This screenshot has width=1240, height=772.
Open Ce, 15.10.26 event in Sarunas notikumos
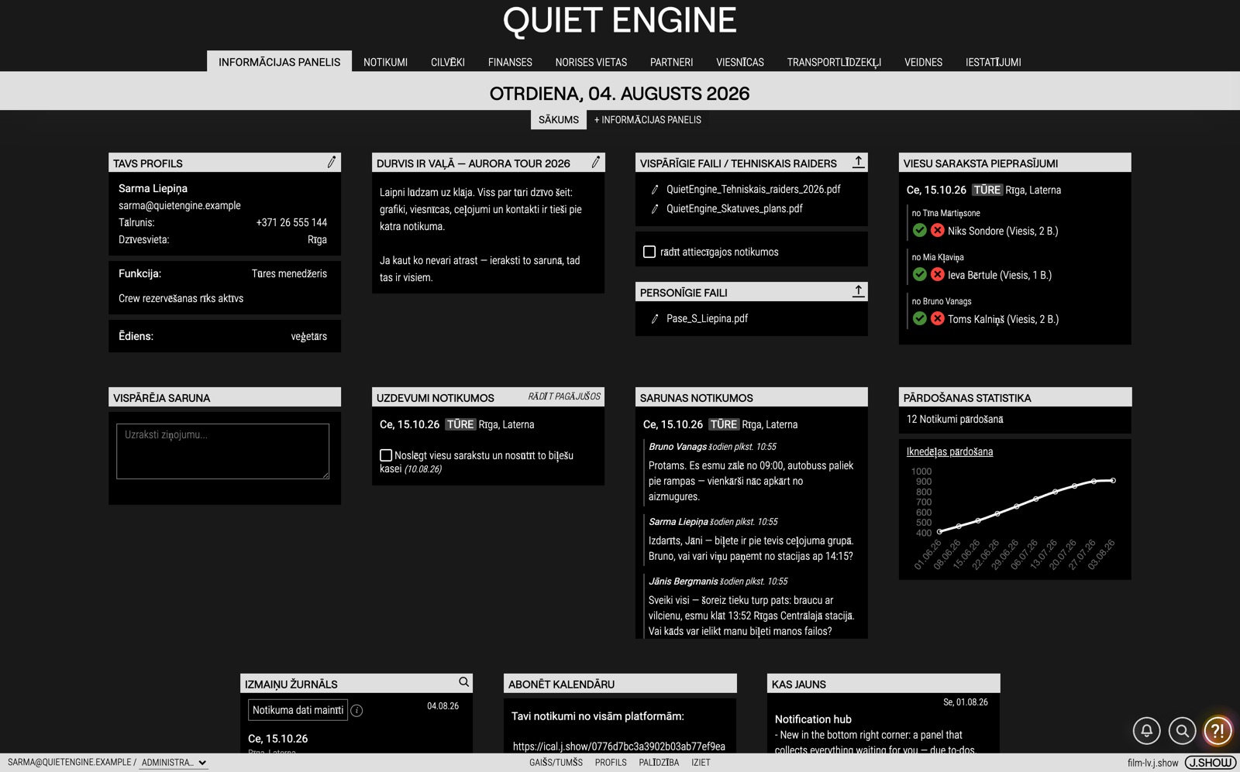[x=673, y=424]
